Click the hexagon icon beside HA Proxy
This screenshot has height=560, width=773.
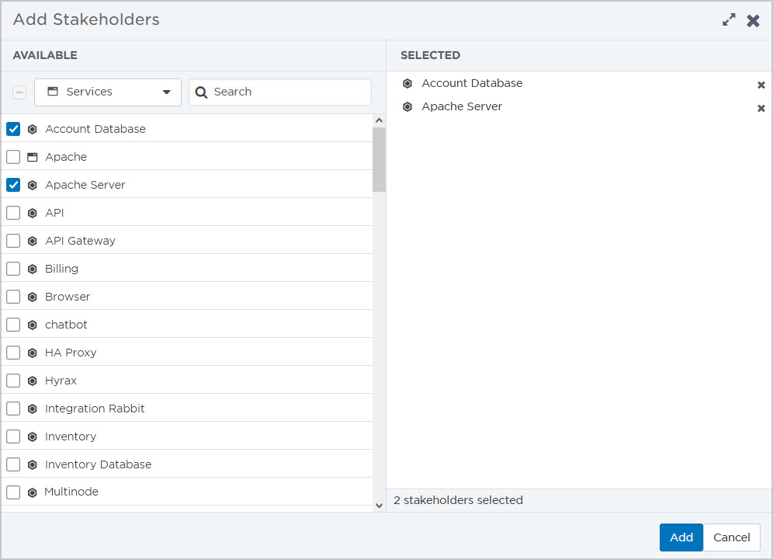33,353
